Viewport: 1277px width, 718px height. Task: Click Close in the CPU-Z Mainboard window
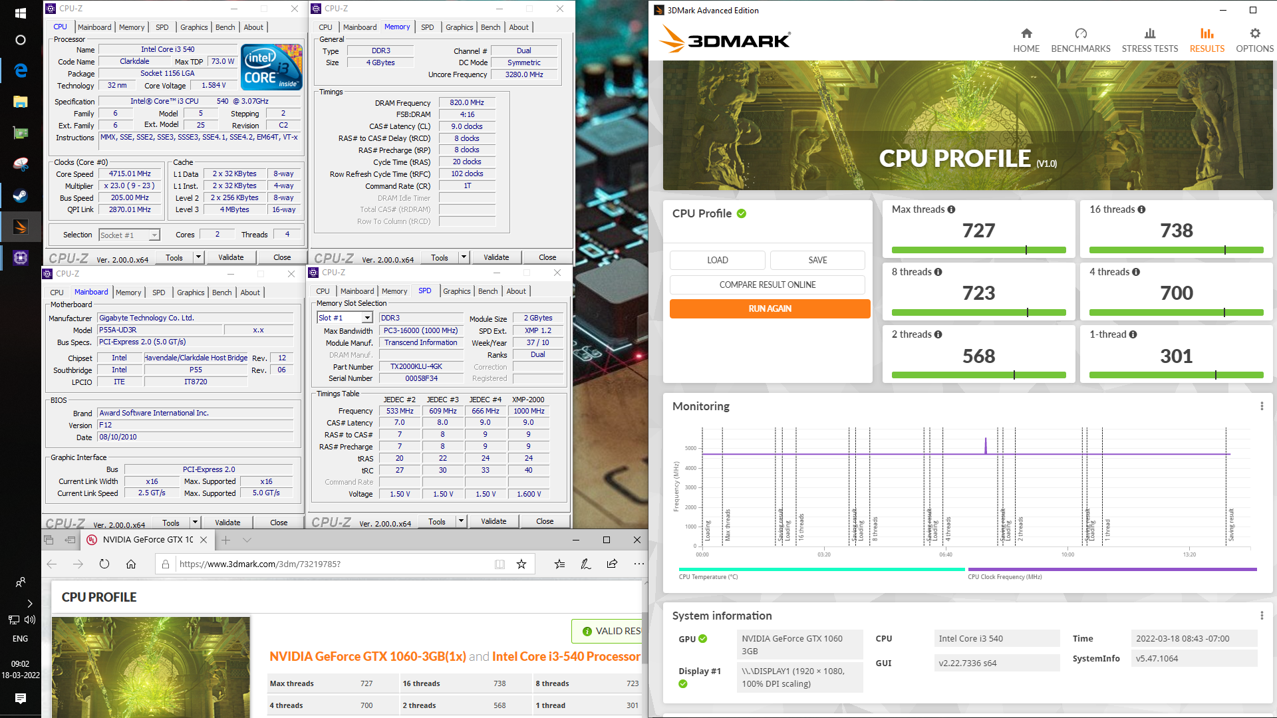coord(279,523)
